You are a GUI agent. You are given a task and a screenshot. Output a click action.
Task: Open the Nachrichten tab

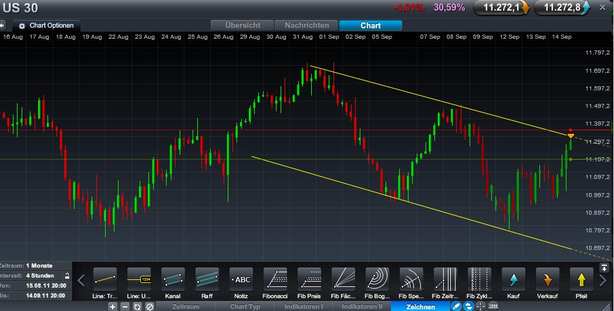306,25
